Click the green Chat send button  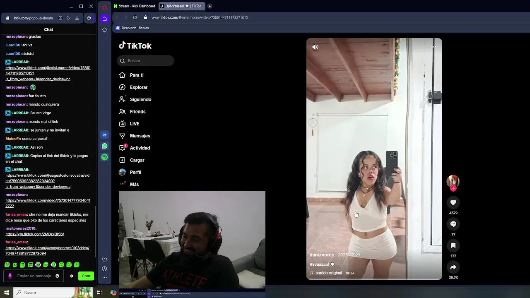(x=86, y=276)
